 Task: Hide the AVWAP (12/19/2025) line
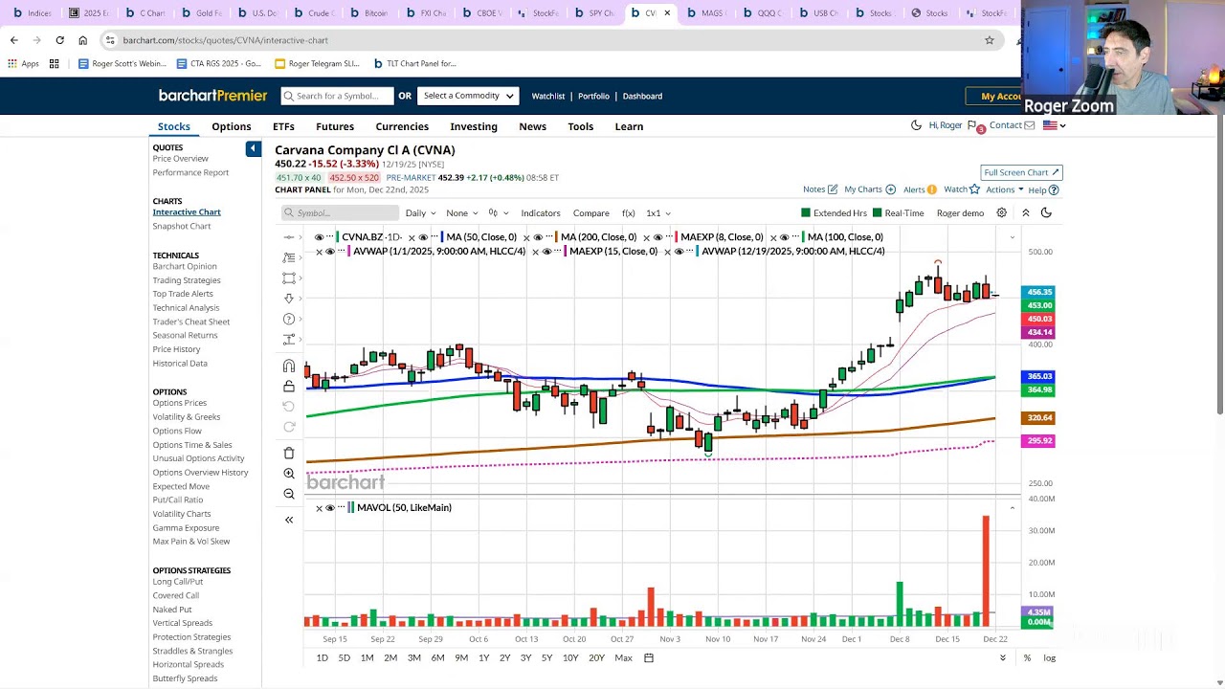tap(679, 252)
